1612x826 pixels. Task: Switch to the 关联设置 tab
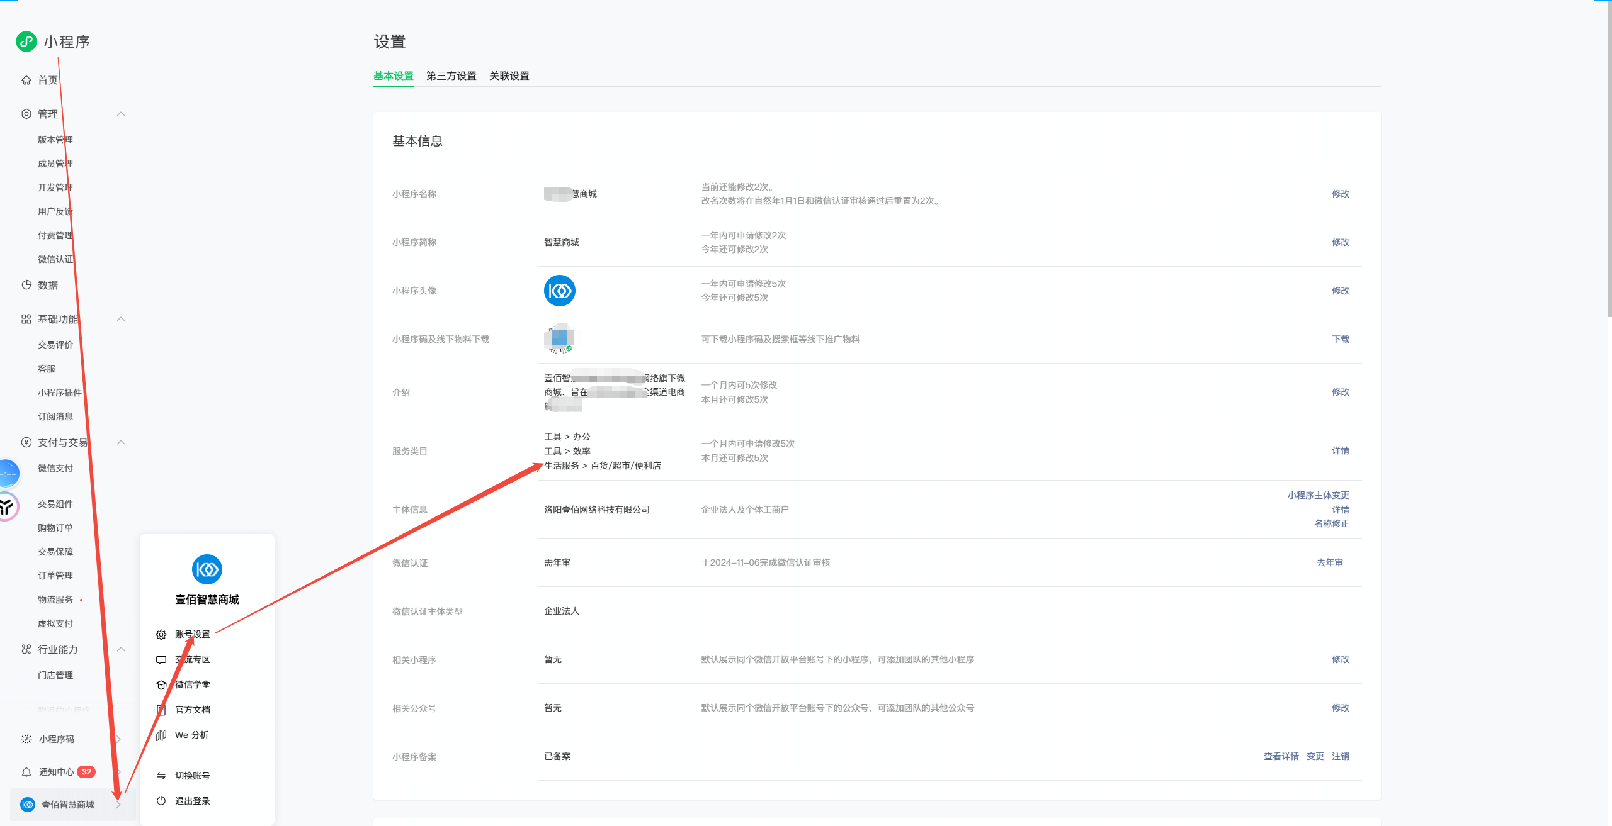point(509,76)
